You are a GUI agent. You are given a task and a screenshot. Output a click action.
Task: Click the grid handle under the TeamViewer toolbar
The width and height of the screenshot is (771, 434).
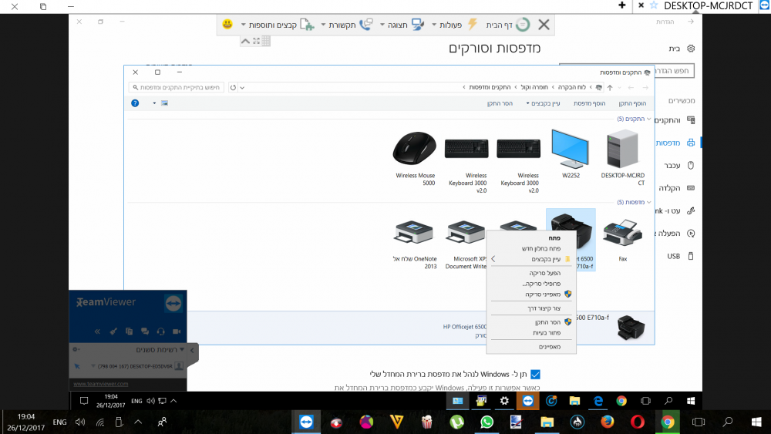(266, 42)
